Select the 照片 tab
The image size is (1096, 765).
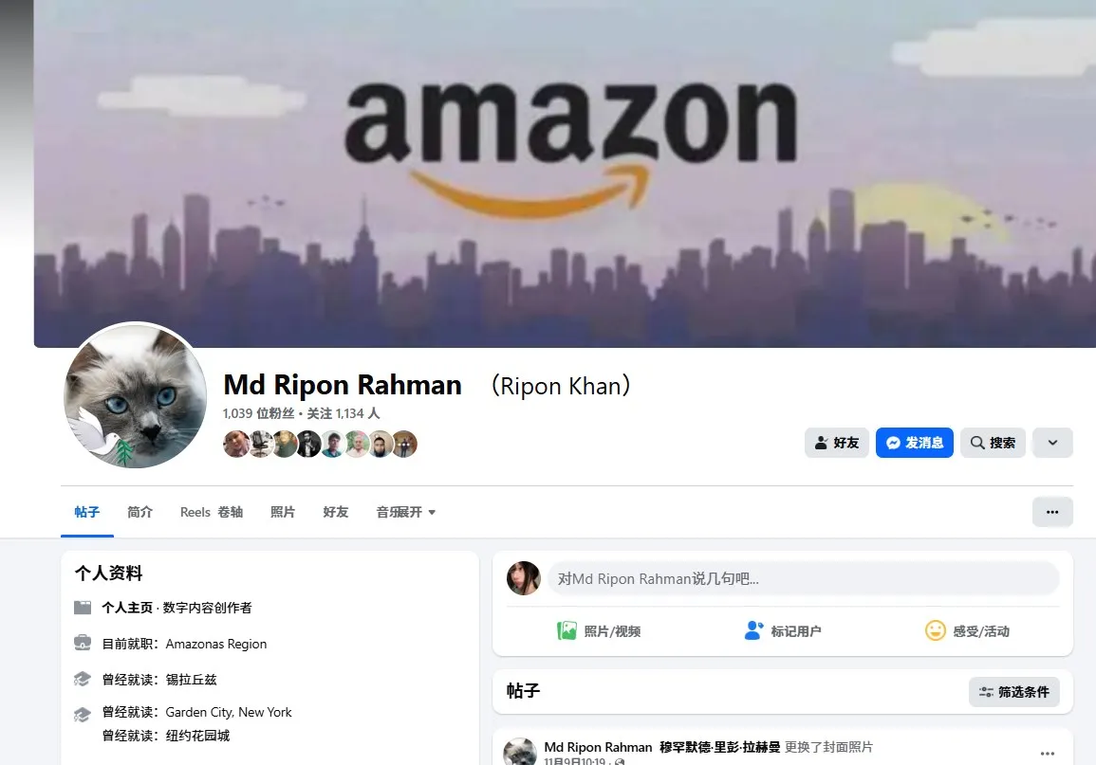283,512
